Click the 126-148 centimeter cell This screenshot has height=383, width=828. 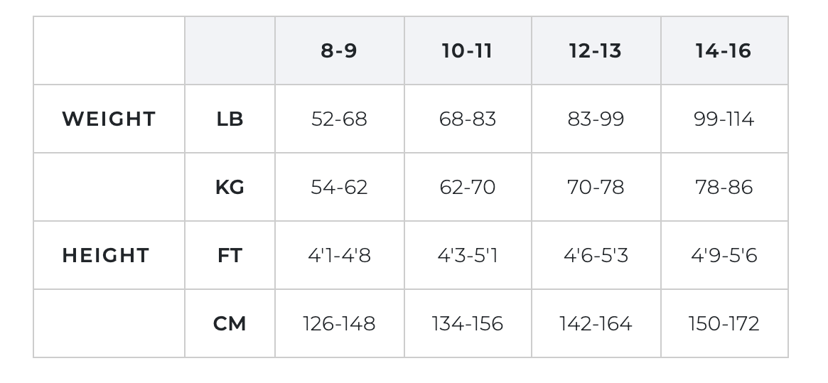pyautogui.click(x=339, y=324)
